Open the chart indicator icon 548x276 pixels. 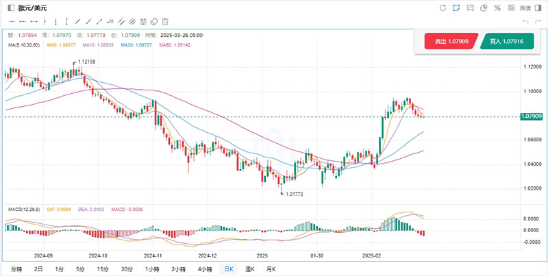470,8
